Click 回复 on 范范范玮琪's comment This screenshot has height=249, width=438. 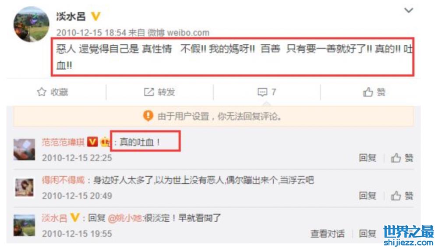pyautogui.click(x=367, y=158)
